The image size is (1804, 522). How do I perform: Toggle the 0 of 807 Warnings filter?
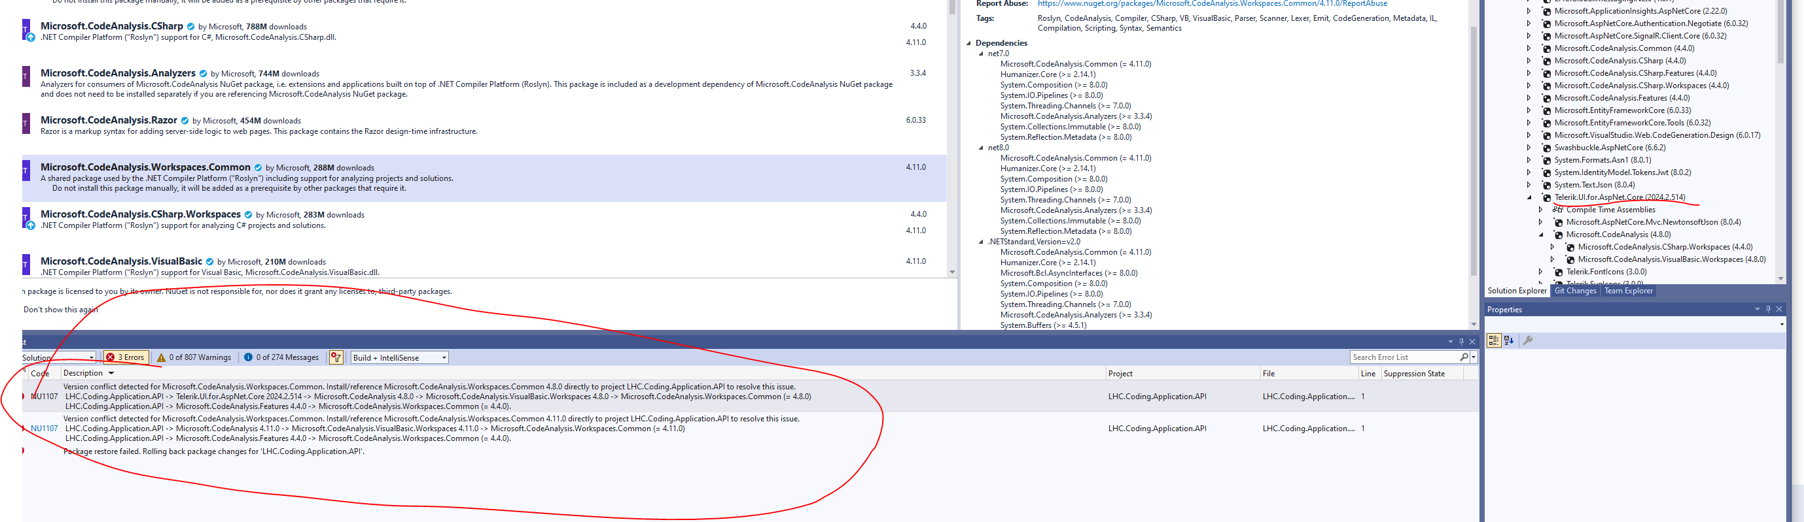tap(194, 358)
